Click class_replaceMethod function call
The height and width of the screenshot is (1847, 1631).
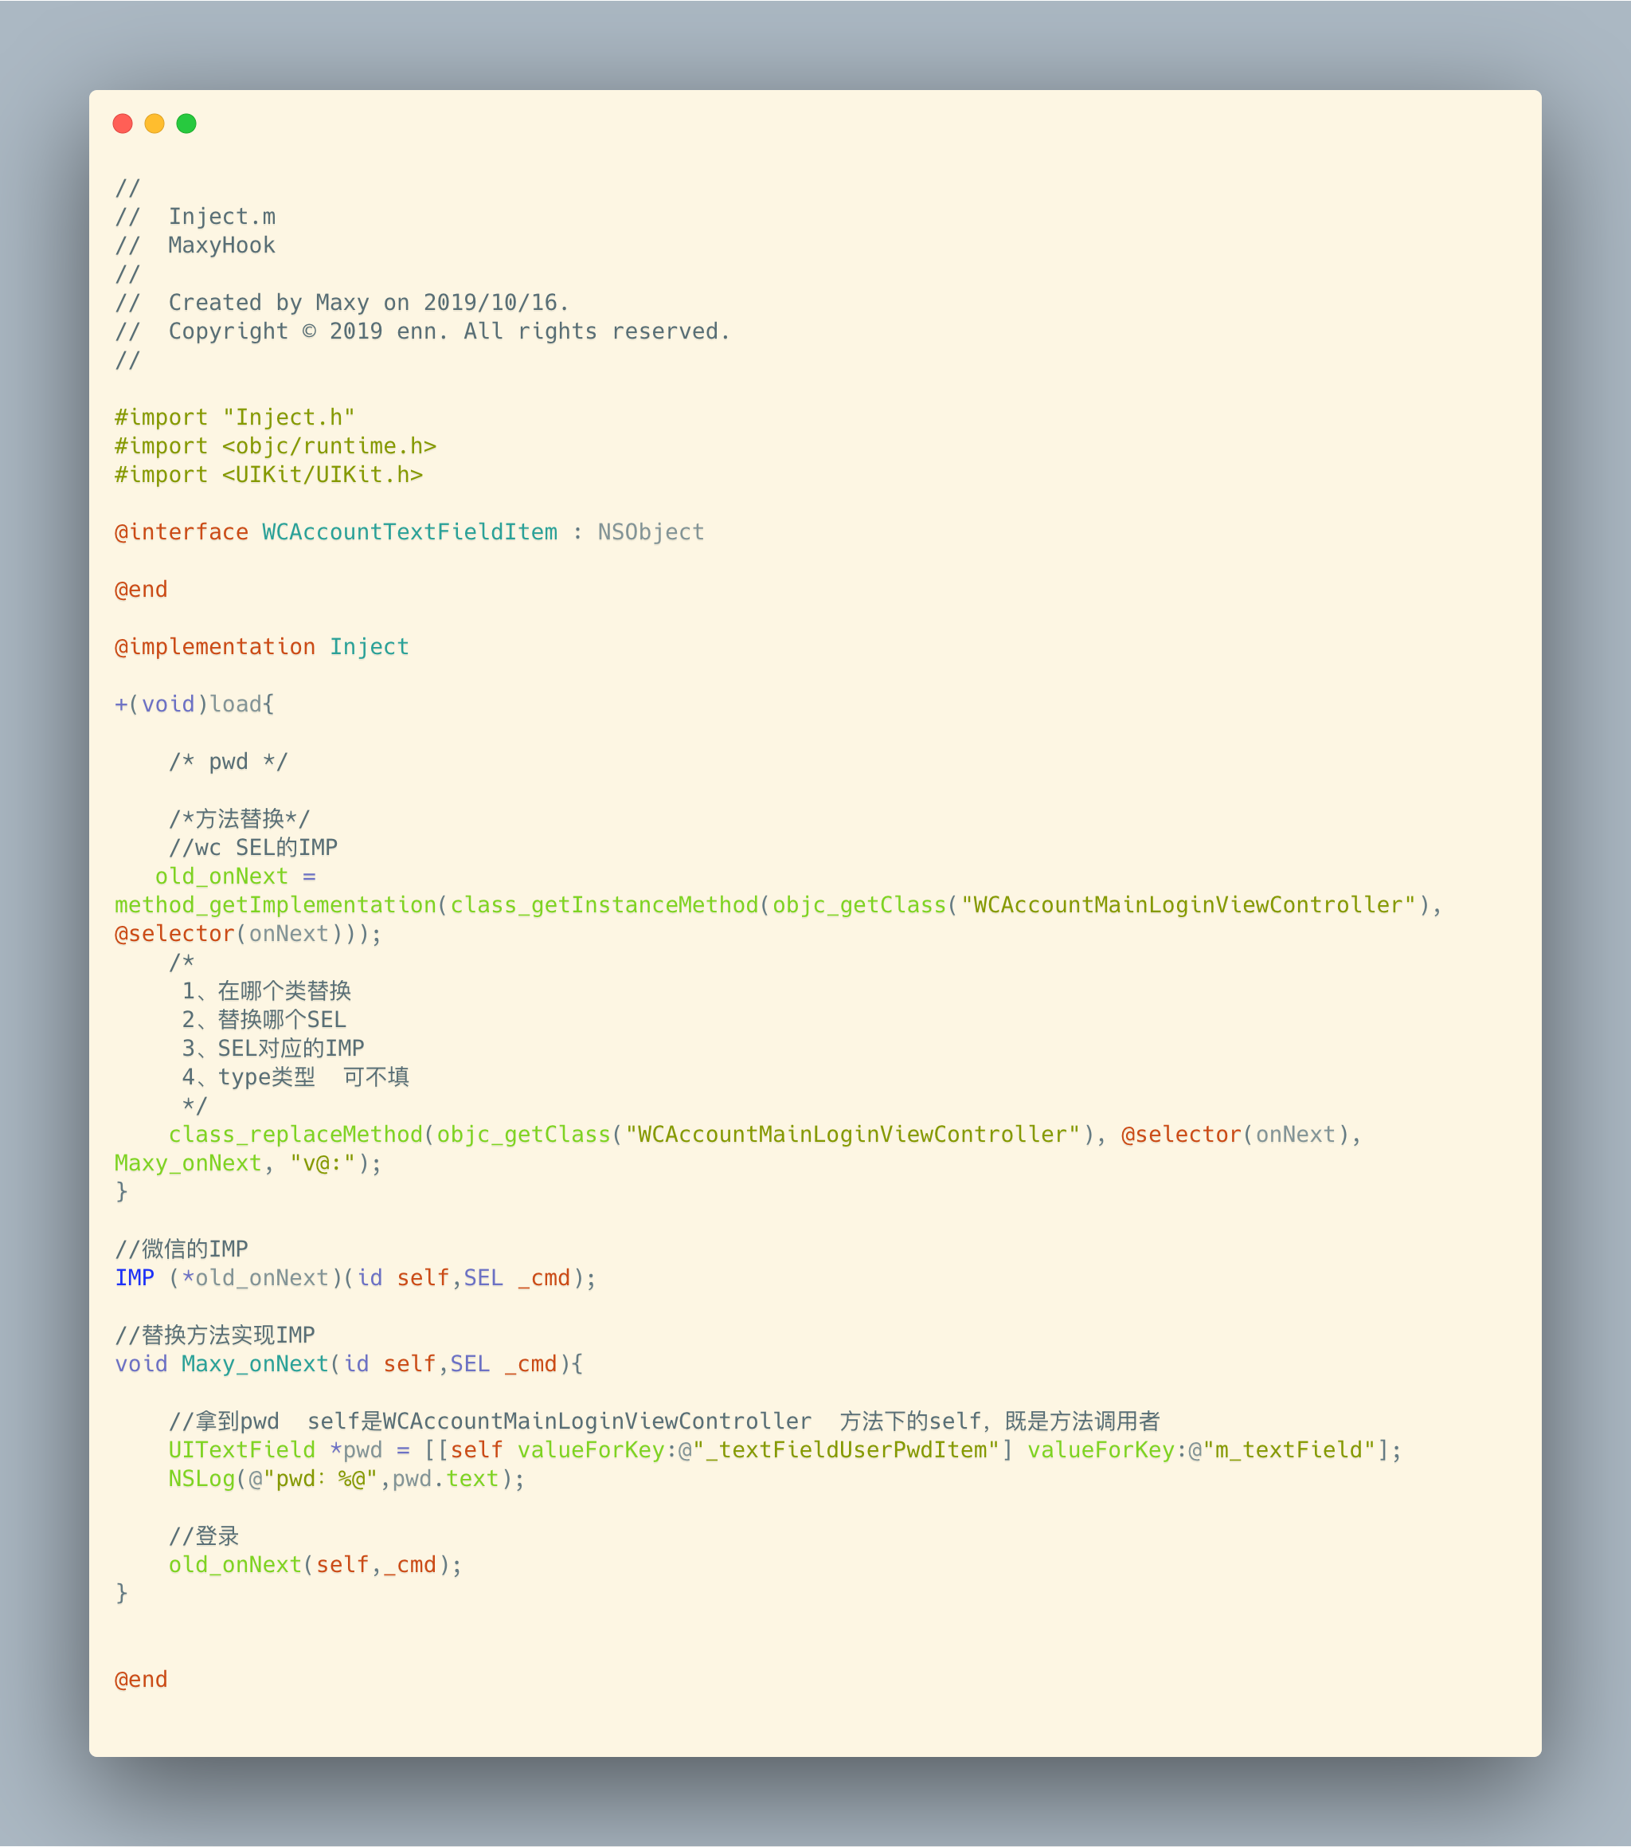[x=295, y=1135]
